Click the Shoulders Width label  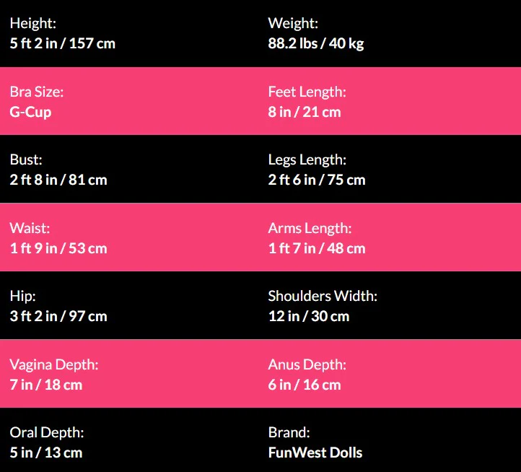coord(323,296)
